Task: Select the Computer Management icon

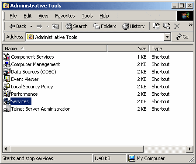Action: pos(7,64)
